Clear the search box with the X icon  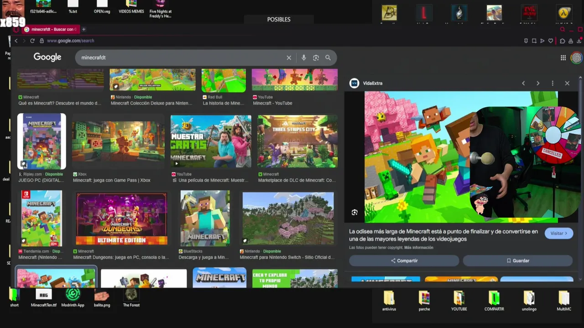[x=289, y=58]
